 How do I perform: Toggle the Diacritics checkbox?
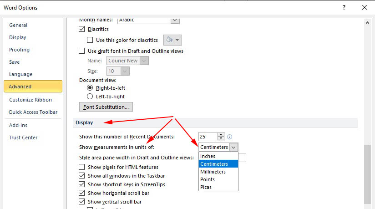[82, 29]
